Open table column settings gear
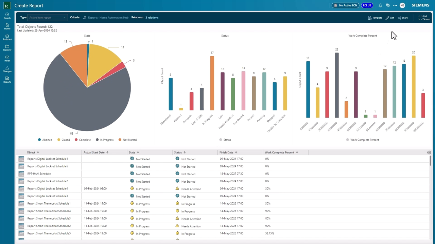 429,152
